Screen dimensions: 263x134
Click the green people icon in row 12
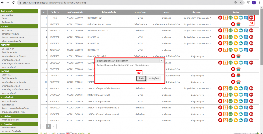[x=230, y=88]
